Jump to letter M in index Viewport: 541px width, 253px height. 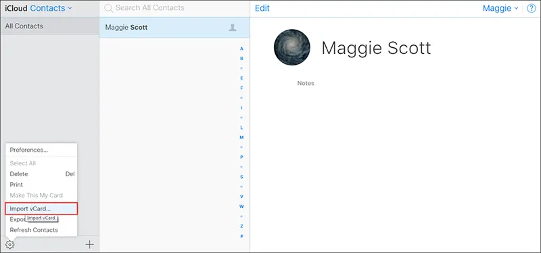point(241,138)
